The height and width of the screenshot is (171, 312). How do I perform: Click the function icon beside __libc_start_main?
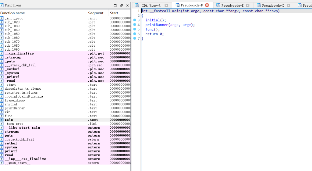click(2, 128)
